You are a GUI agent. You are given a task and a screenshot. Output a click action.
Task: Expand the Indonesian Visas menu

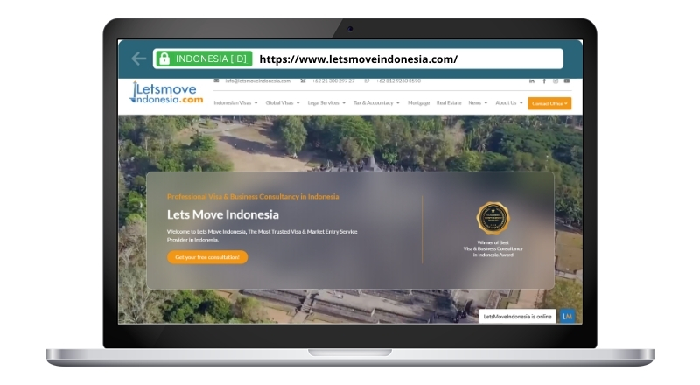[235, 102]
